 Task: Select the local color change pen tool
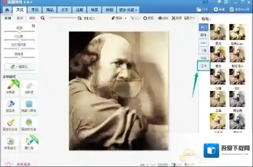tap(29, 125)
